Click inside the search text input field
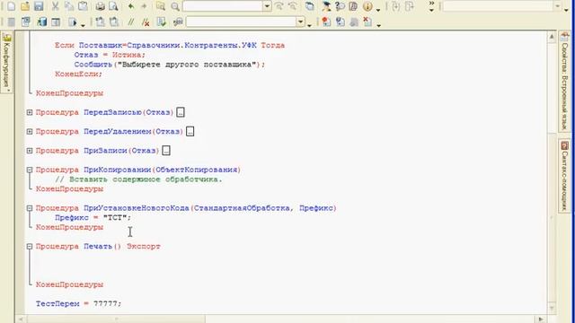The image size is (575, 323). [x=222, y=6]
